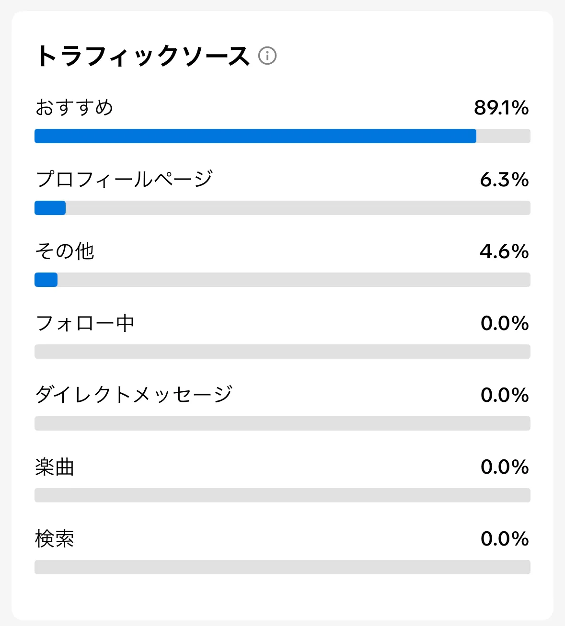
Task: Select the 楽曲 label
Action: click(x=55, y=467)
